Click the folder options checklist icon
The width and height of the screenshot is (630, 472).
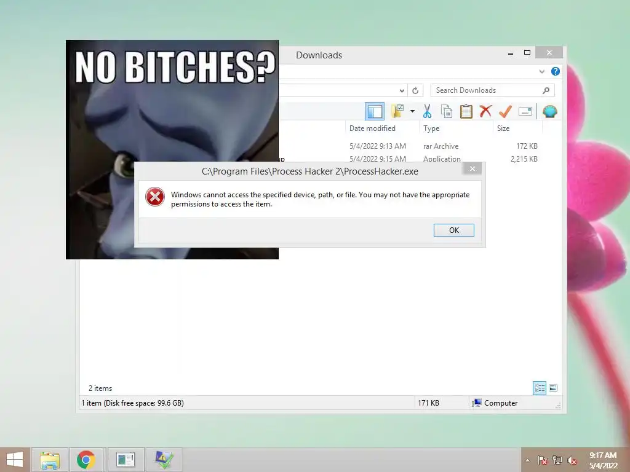pos(398,111)
